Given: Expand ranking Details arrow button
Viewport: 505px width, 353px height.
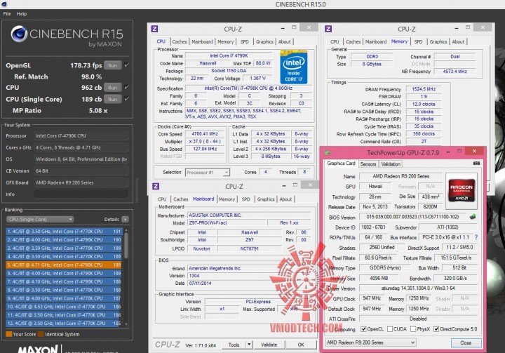Looking at the screenshot, I should point(125,219).
